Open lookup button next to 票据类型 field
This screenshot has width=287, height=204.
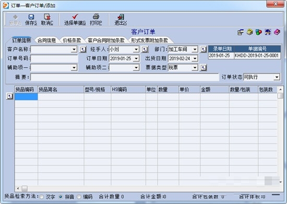click(203, 68)
